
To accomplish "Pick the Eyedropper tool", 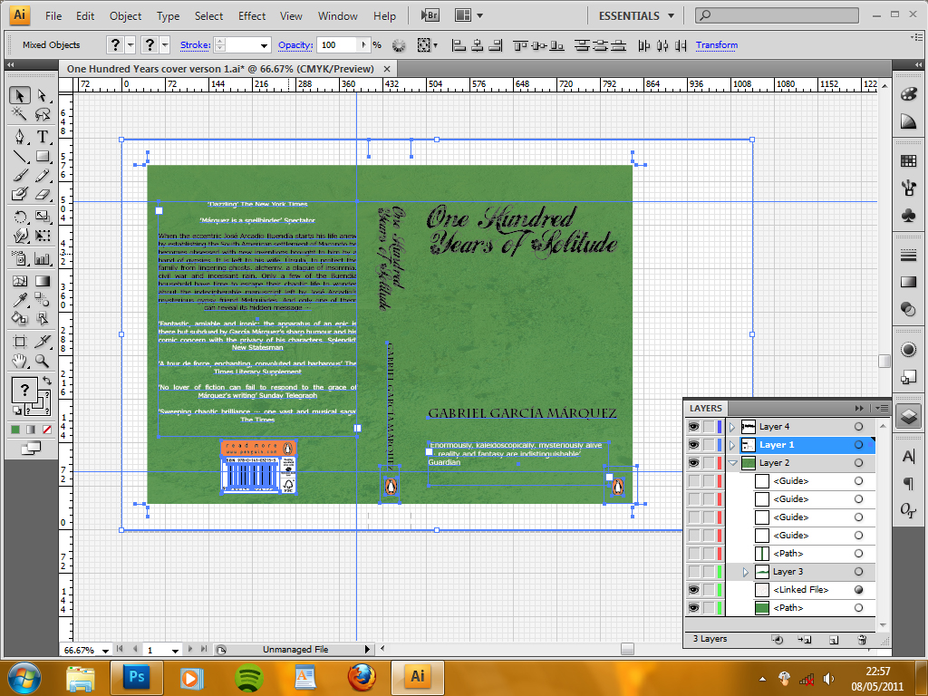I will pos(19,300).
